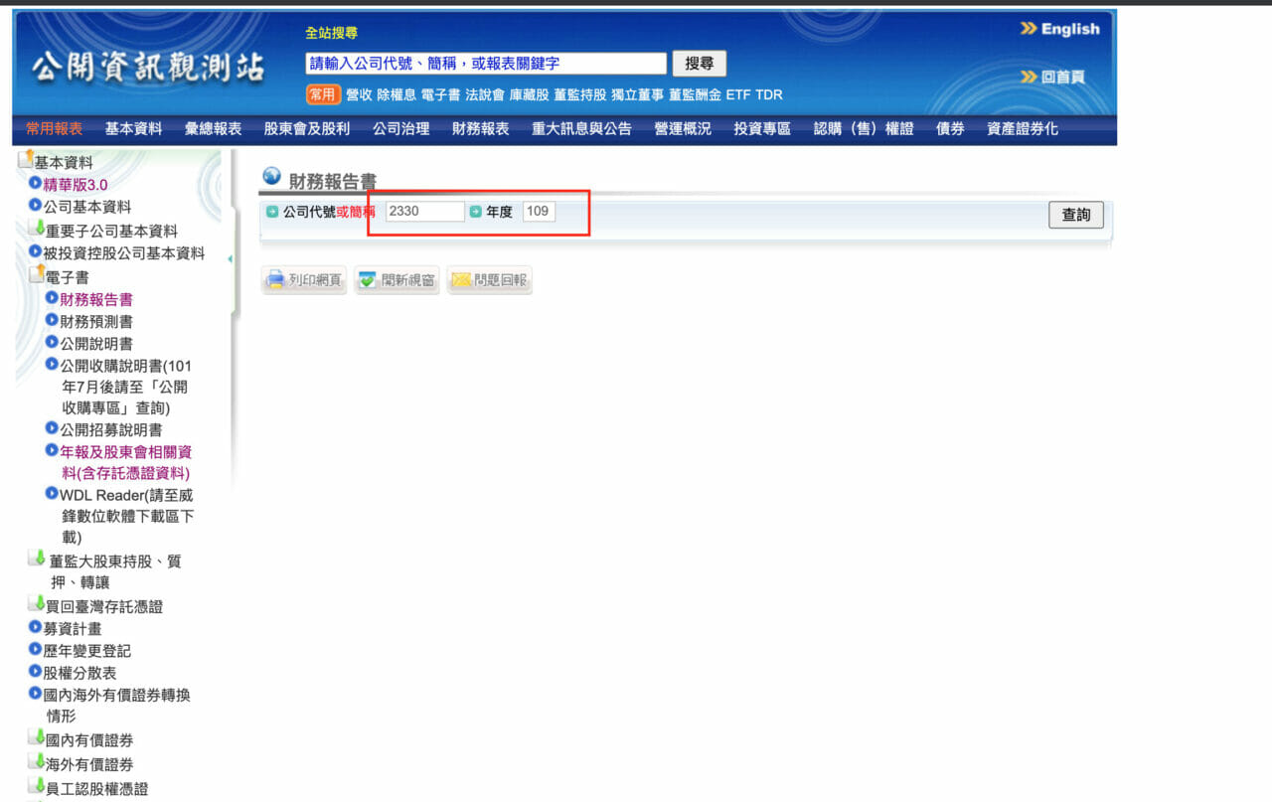
Task: Click the envelope icon for 問題回報
Action: [x=460, y=280]
